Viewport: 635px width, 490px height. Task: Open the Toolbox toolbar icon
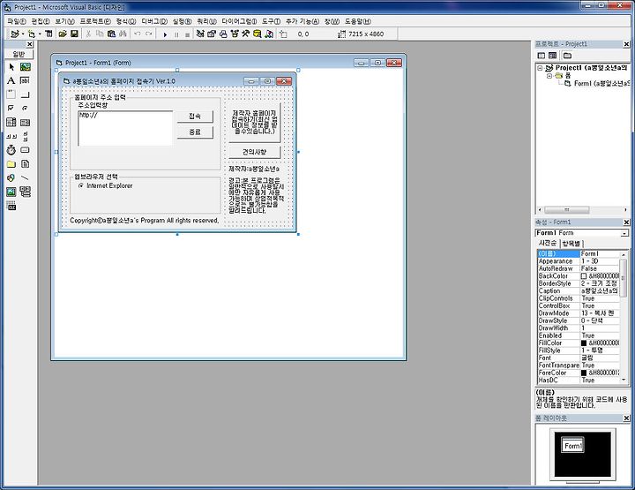pyautogui.click(x=245, y=34)
